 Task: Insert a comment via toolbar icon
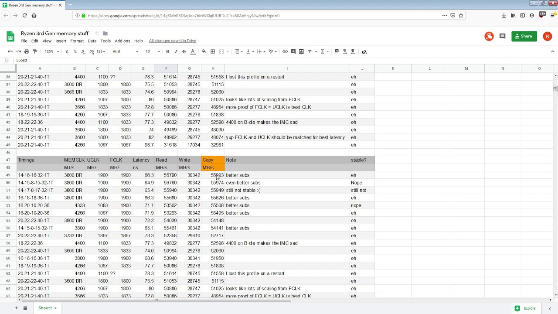tap(293, 51)
